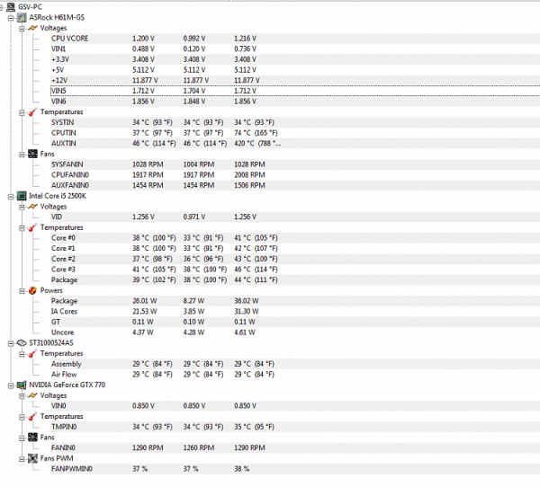Image resolution: width=540 pixels, height=487 pixels.
Task: Collapse the NVIDIA GeForce GTX 770 node
Action: point(11,385)
